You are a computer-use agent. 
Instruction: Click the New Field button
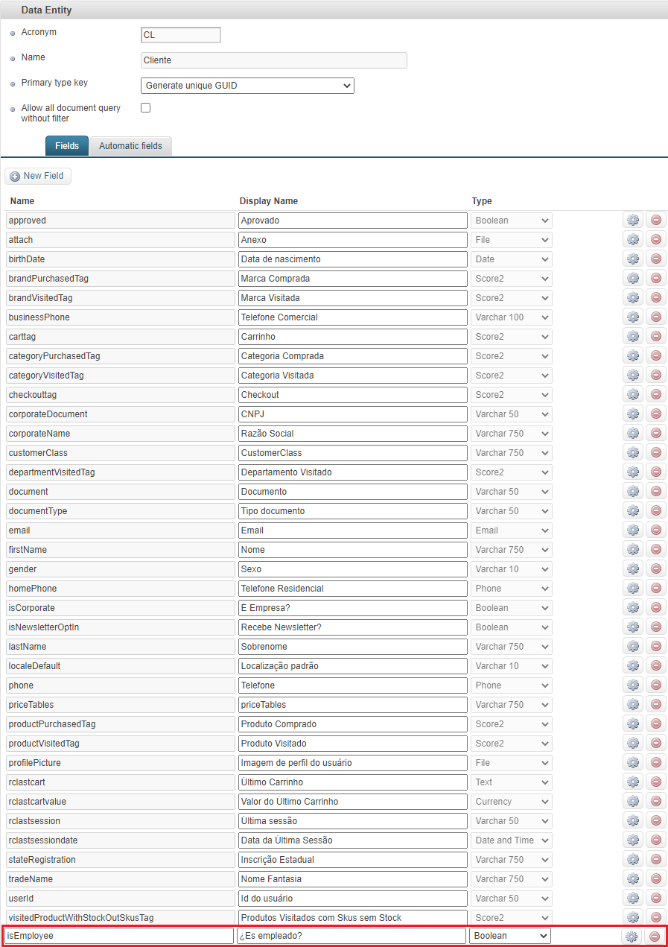click(x=37, y=176)
